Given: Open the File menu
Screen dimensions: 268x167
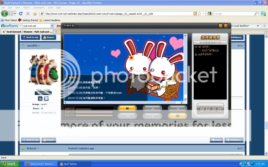Looking at the screenshot, I should [x=3, y=8].
